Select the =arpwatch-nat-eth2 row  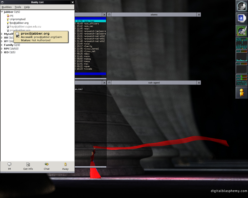click(90, 41)
